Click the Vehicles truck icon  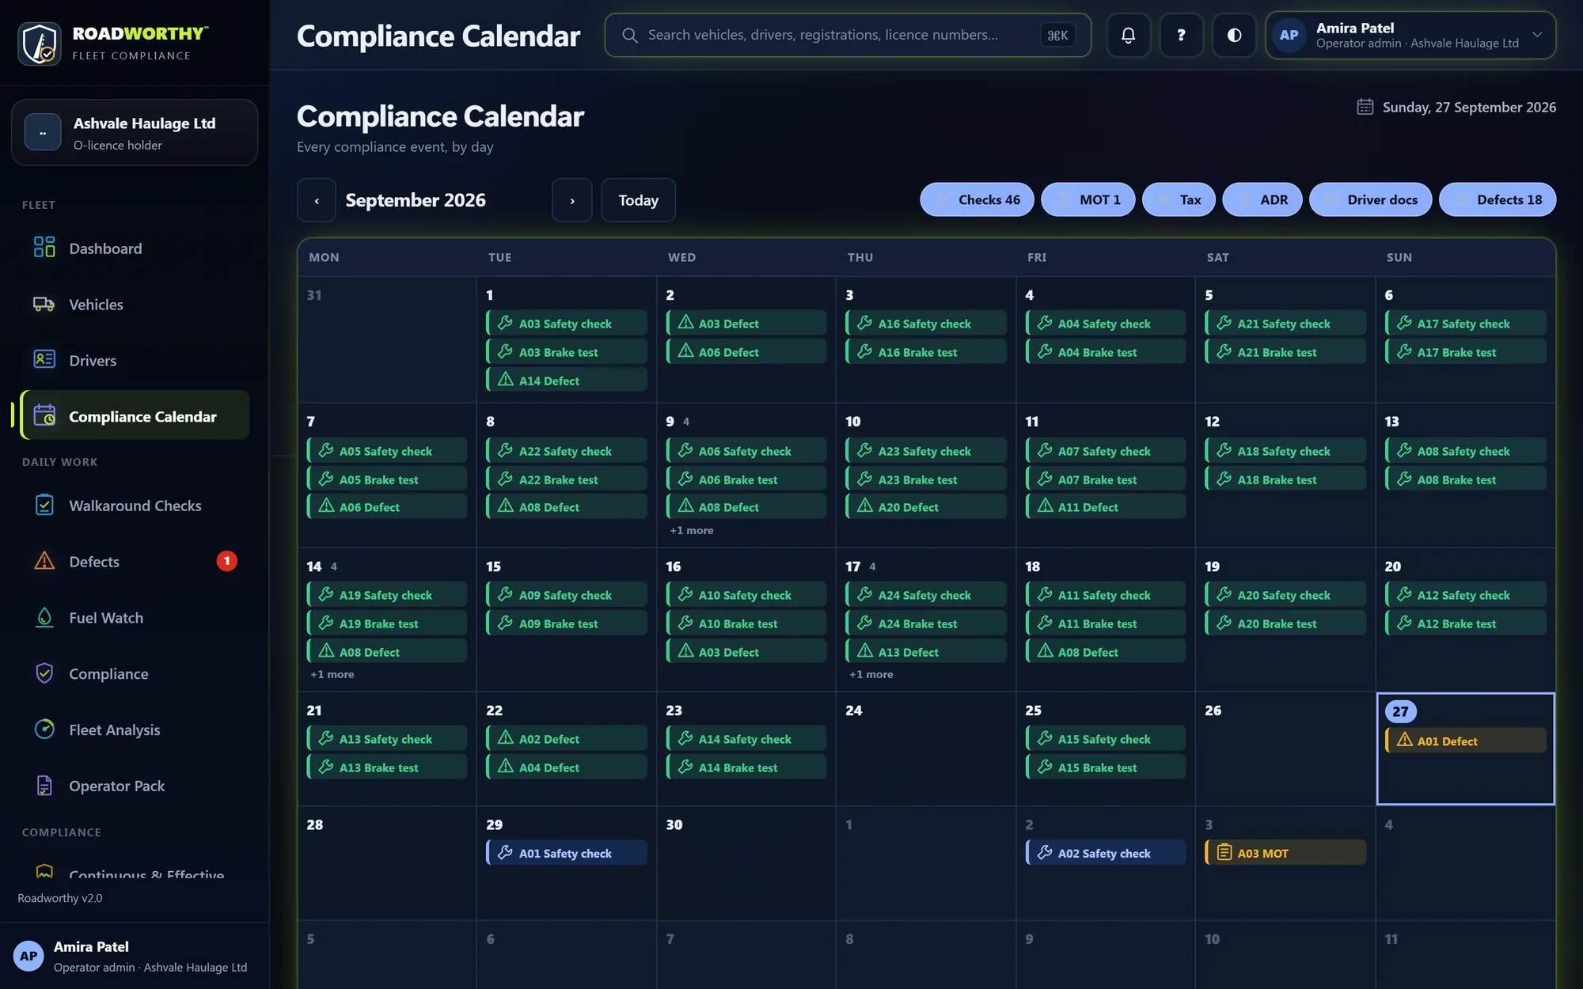pos(44,304)
